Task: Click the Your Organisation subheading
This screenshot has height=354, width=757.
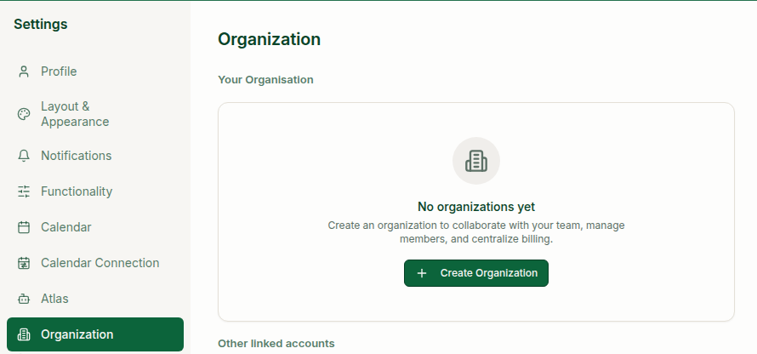Action: (265, 80)
